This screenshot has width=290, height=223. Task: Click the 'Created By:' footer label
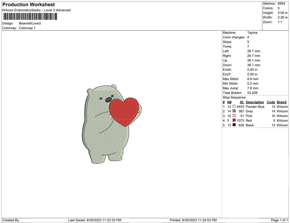[11, 220]
